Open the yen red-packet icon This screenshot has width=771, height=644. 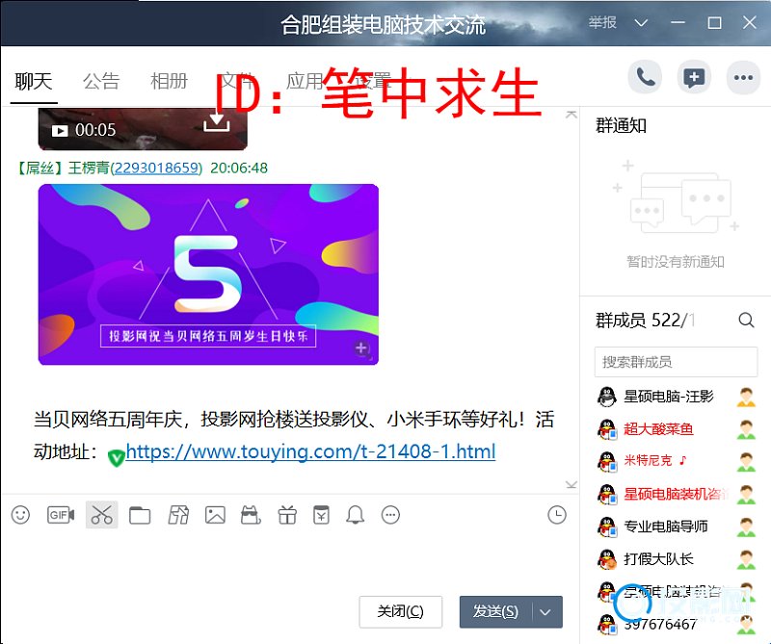(x=321, y=515)
